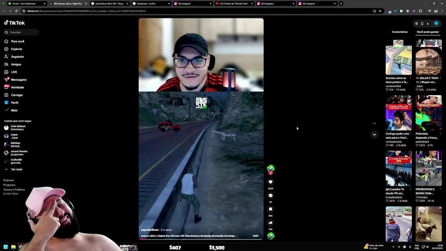Open Pokindeia farpando video thumbnail
446x251 pixels.
coord(429,113)
